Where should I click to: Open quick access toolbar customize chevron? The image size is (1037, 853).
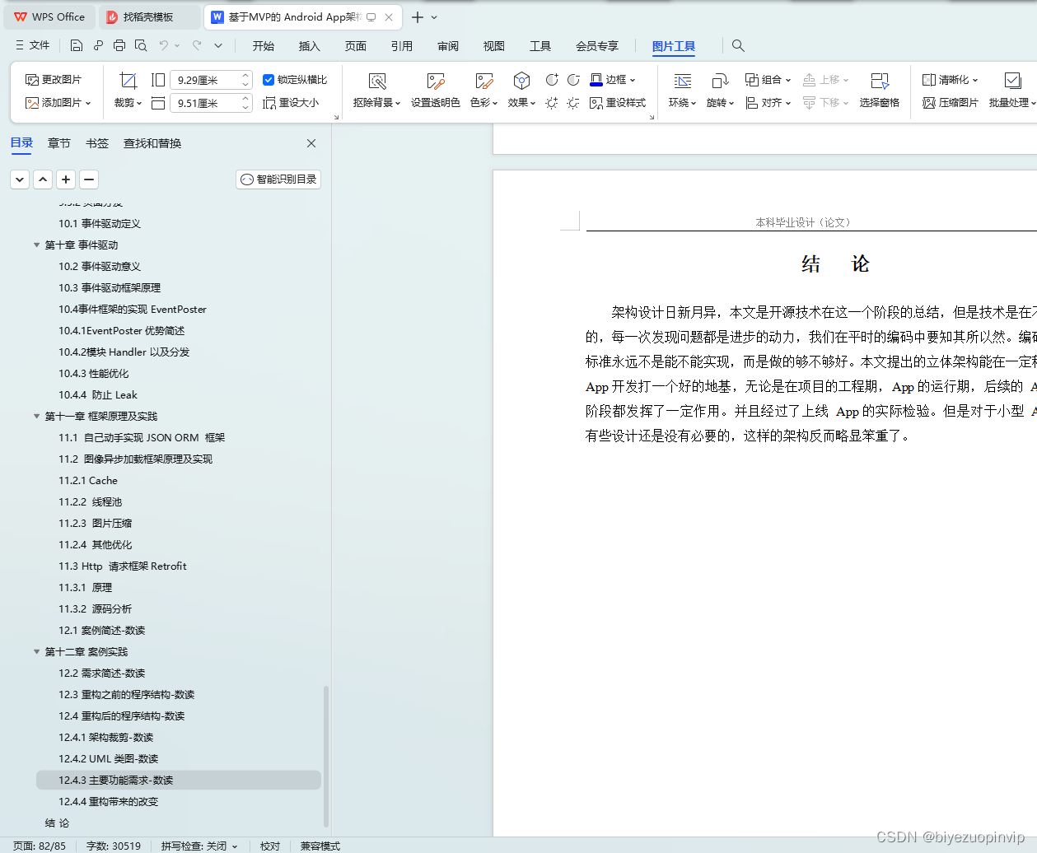point(218,45)
